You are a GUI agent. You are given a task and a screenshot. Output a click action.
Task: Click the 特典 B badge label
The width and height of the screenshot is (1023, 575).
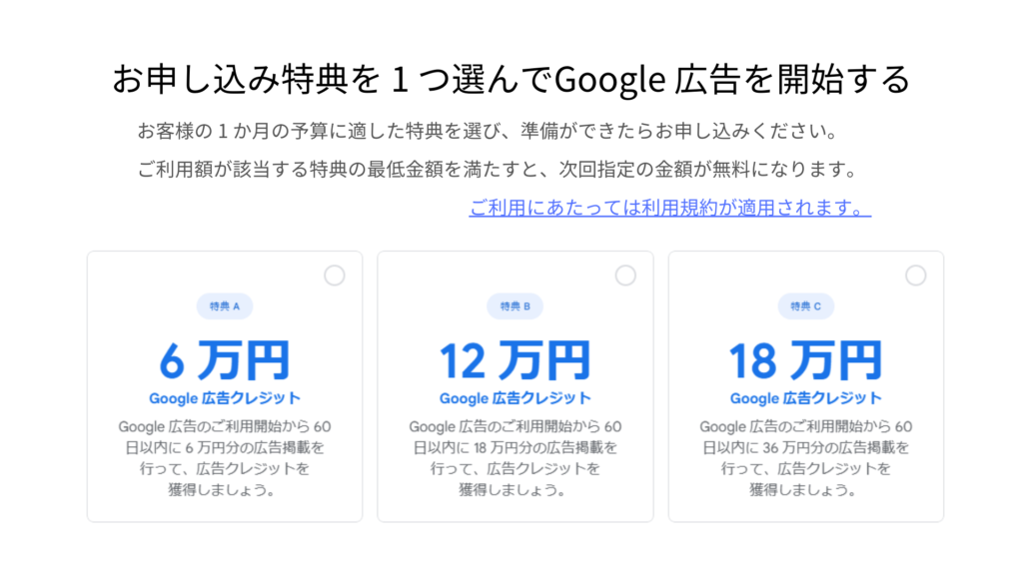(x=514, y=306)
